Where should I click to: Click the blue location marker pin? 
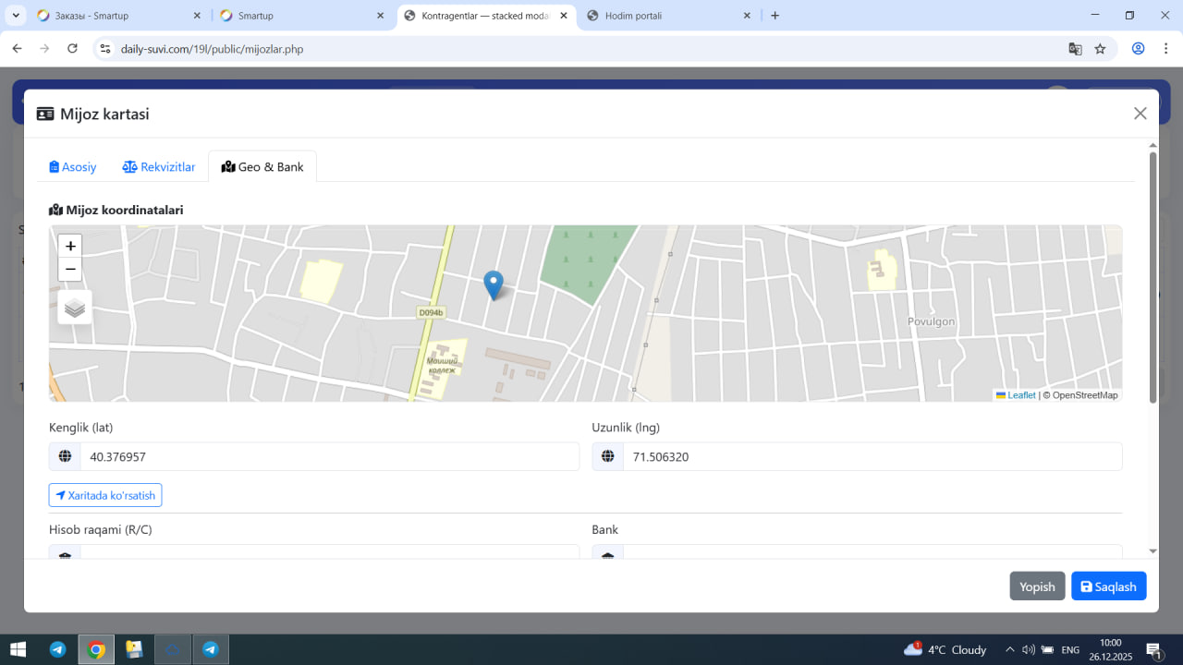point(494,284)
